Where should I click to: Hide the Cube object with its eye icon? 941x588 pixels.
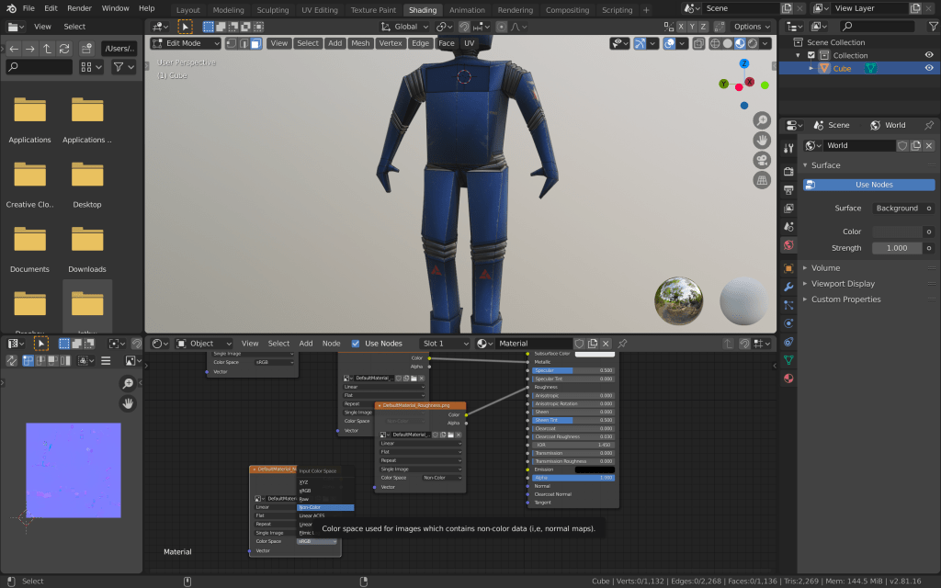point(929,68)
